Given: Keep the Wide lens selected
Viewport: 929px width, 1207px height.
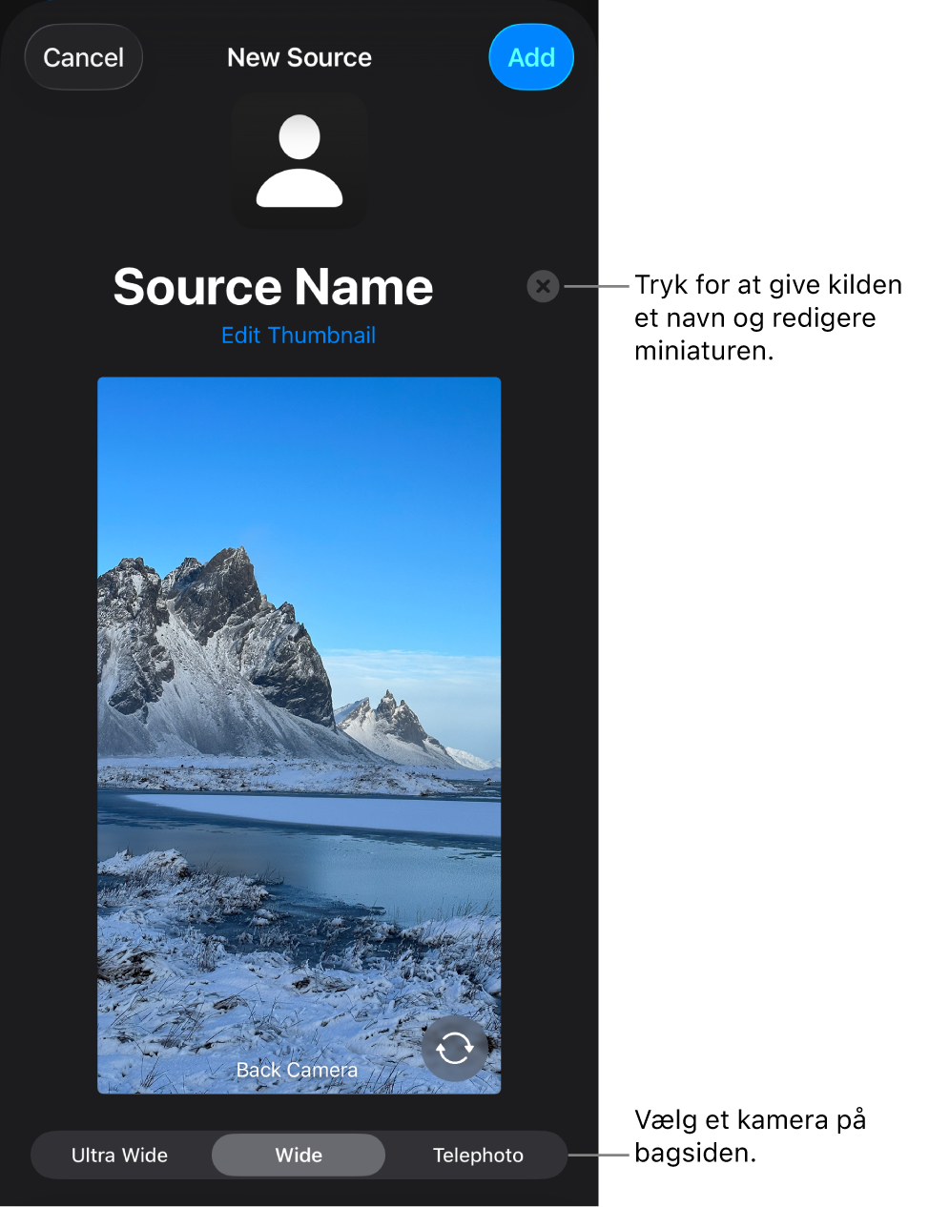Looking at the screenshot, I should (x=298, y=1155).
